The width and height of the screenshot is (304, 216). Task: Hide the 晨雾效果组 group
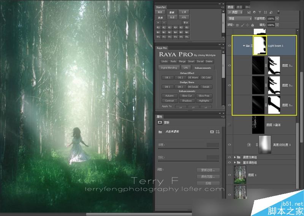[230, 157]
